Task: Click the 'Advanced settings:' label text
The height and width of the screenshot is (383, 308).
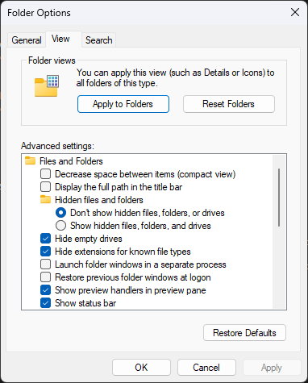Action: [57, 146]
